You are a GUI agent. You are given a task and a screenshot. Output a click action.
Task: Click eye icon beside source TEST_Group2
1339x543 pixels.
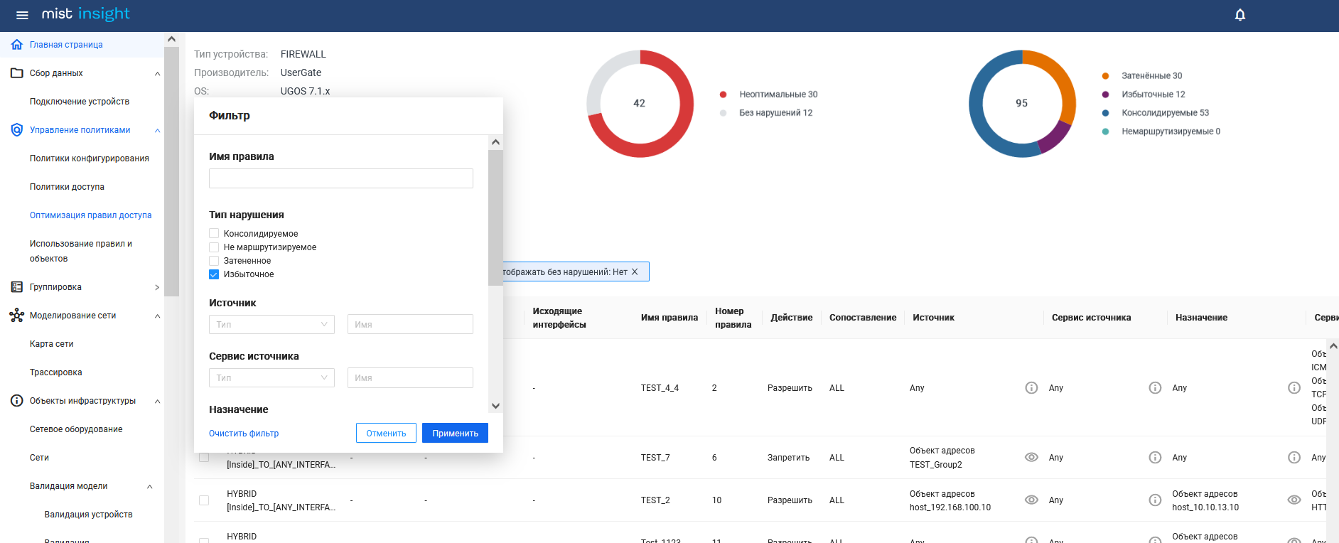coord(1031,457)
